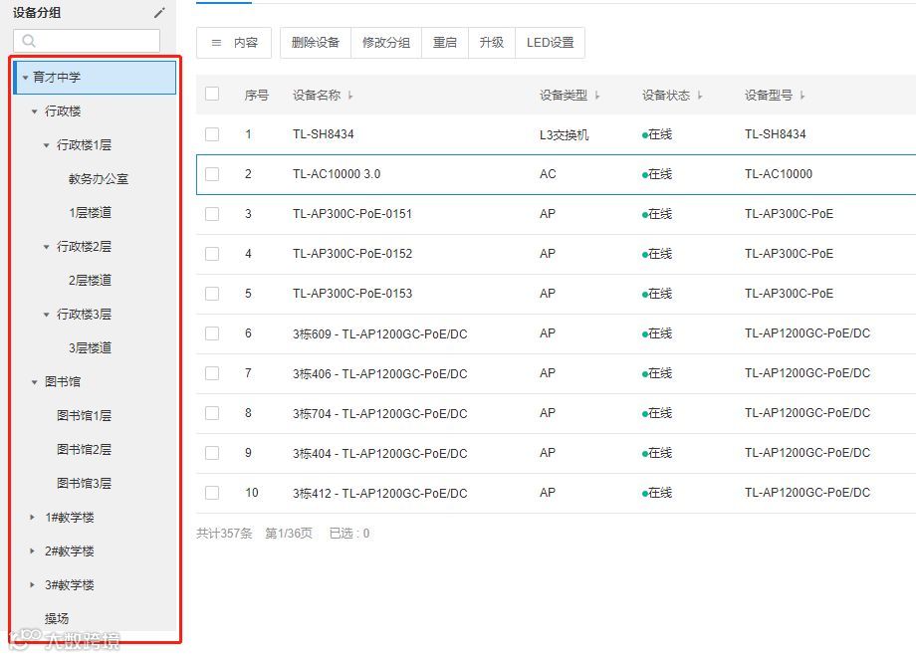Click the 序号 column header

point(257,96)
